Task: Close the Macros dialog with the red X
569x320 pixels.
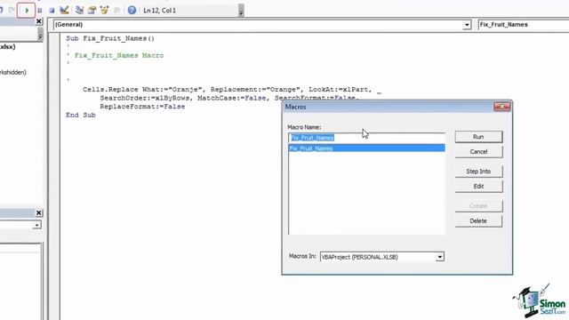Action: click(x=501, y=107)
